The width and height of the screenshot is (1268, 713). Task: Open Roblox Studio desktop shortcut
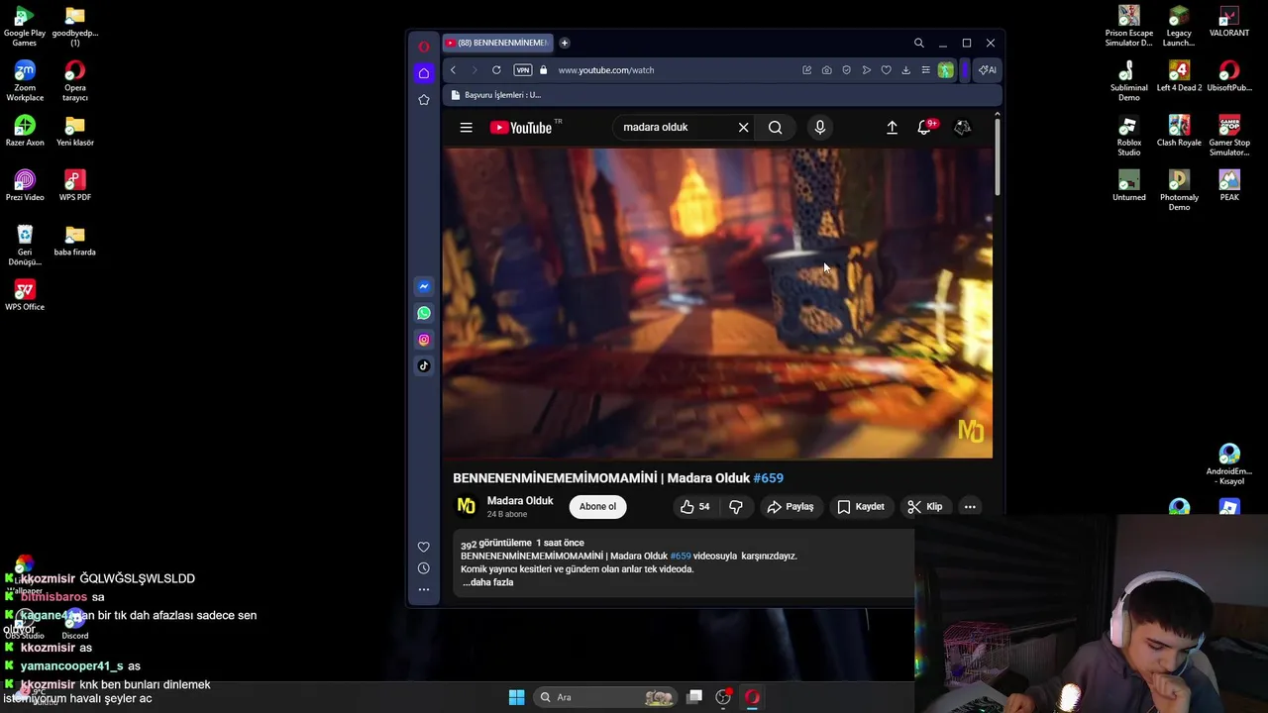tap(1128, 136)
